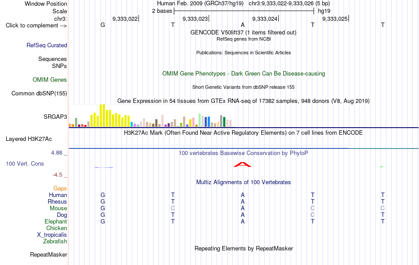Viewport: 419px width, 265px height.
Task: Click the '2 bases' scale bar label
Action: 162,11
